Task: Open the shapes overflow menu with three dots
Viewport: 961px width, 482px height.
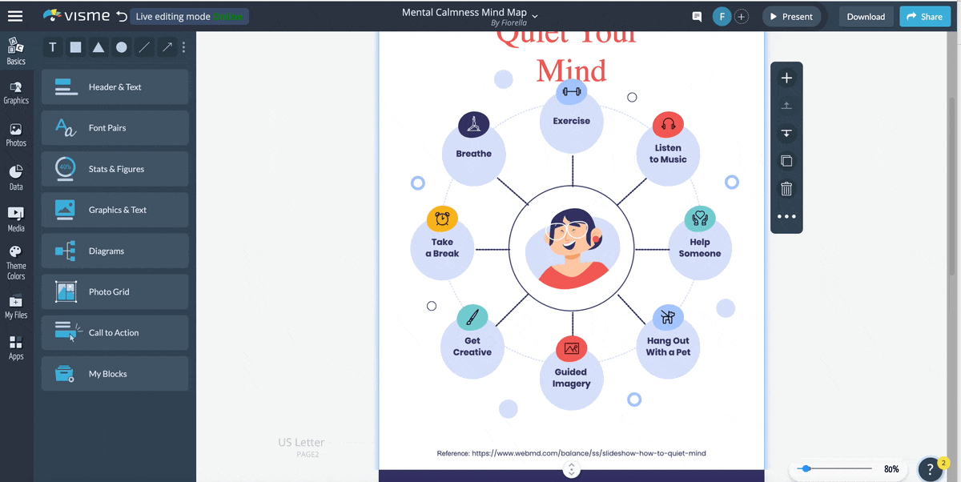Action: [x=183, y=47]
